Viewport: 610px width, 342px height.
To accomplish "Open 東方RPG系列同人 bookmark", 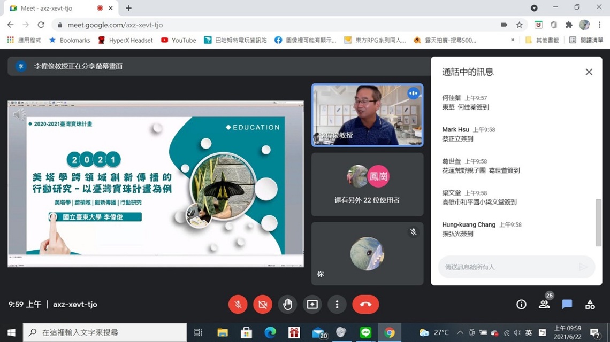I will point(375,40).
